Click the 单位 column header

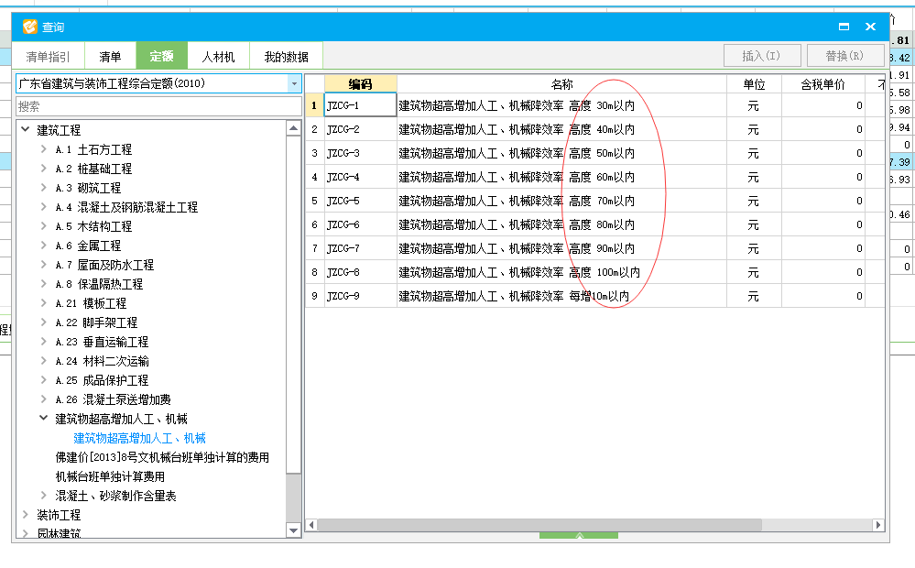pos(754,84)
